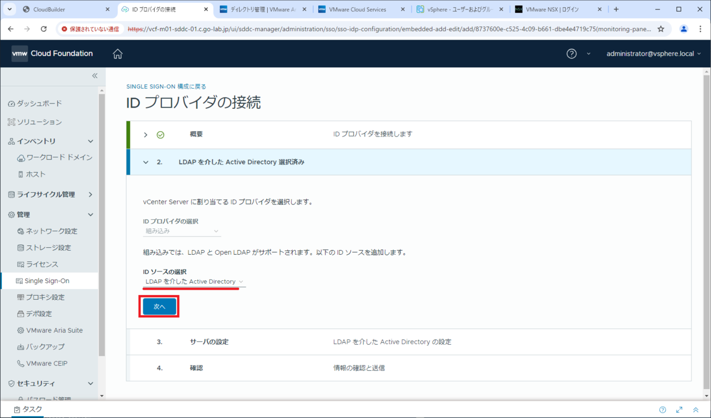This screenshot has height=418, width=711.
Task: Switch to CloudBuilder browser tab
Action: pos(65,9)
